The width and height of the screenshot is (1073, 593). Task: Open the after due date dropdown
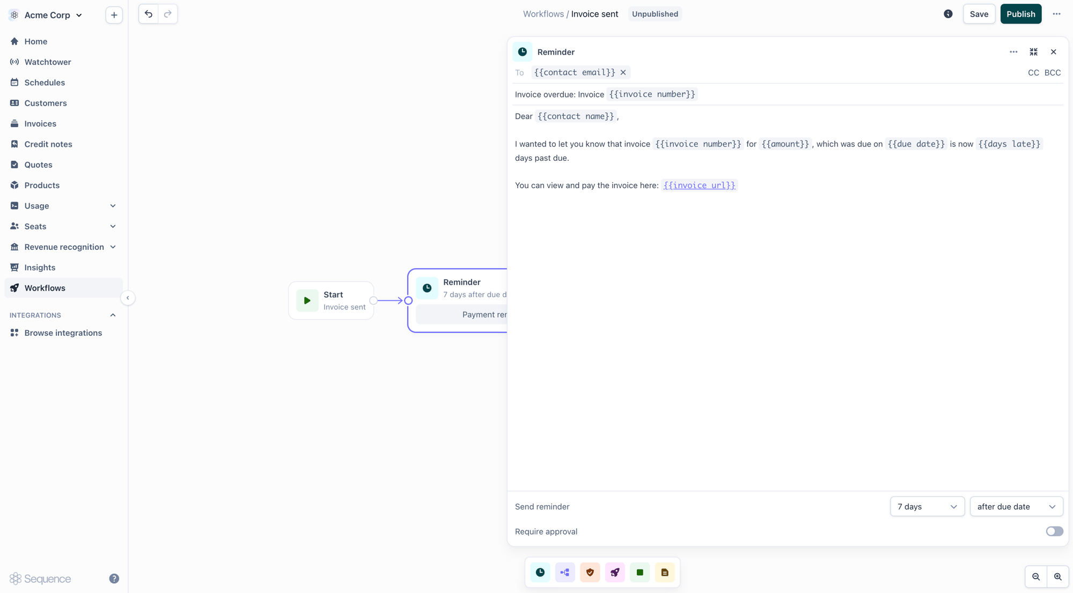tap(1016, 507)
